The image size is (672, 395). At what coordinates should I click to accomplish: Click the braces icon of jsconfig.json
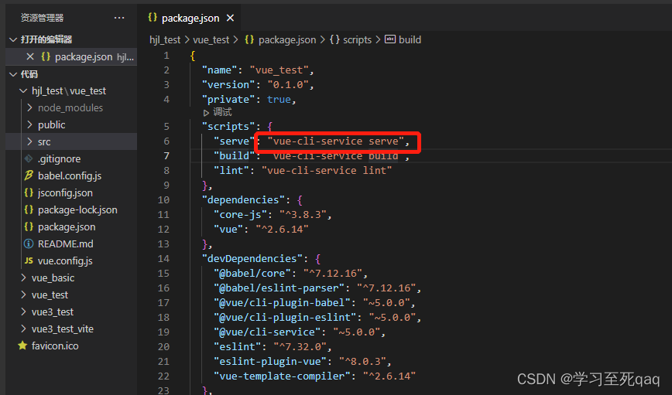pos(29,192)
